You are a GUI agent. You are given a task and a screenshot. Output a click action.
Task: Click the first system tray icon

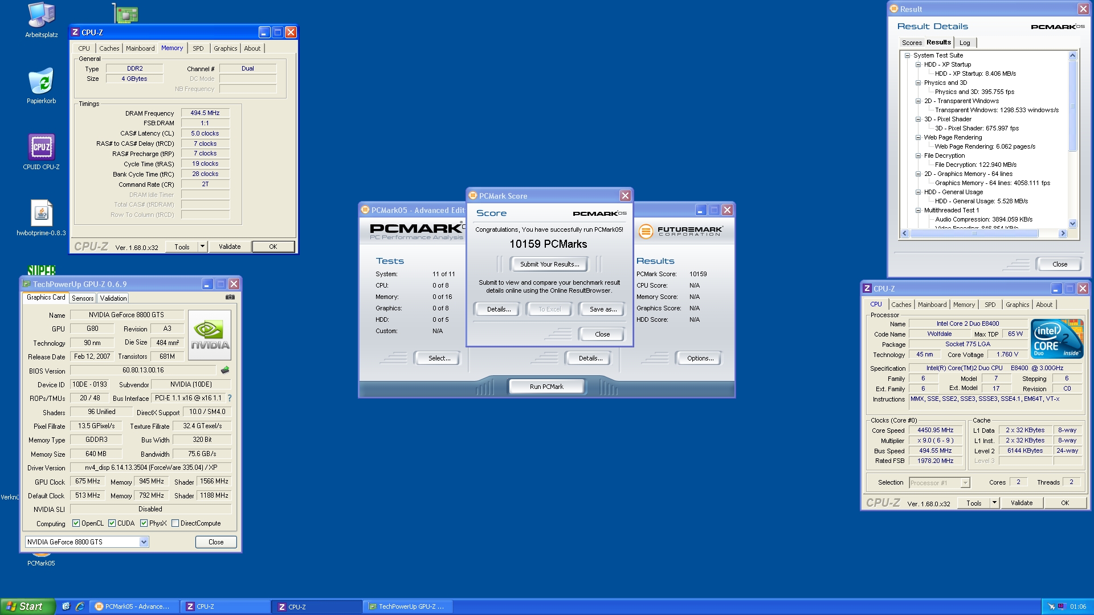tap(1051, 606)
